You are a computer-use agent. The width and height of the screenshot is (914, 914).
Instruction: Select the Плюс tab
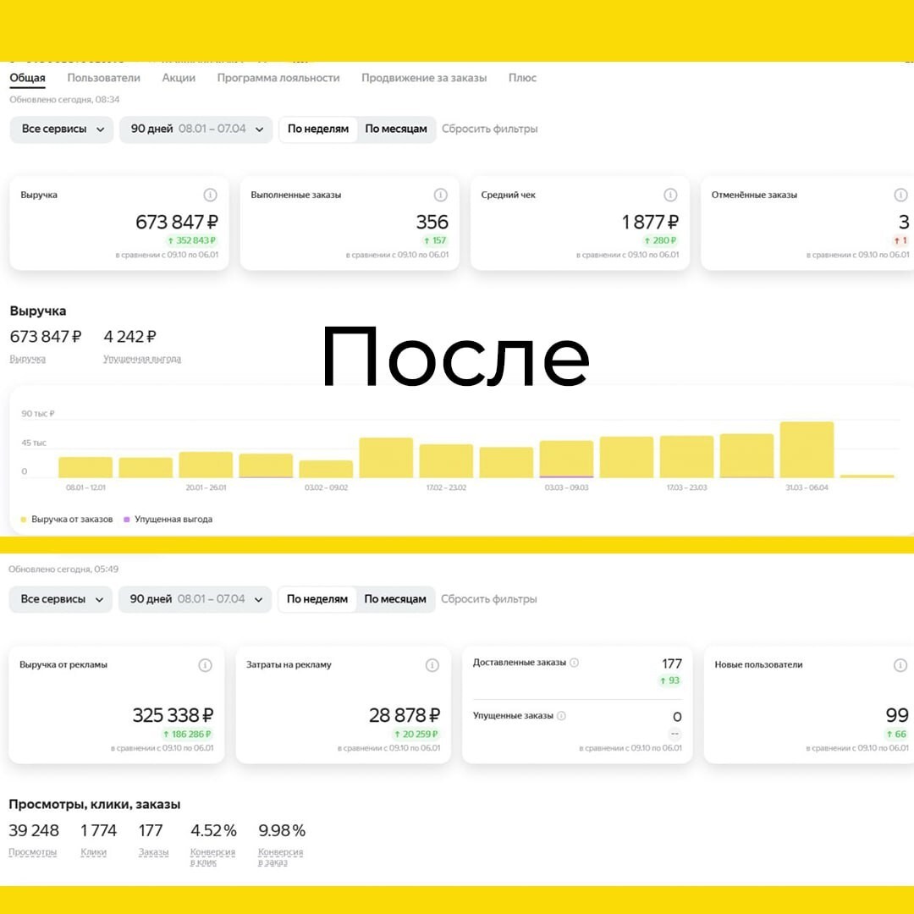(x=522, y=78)
